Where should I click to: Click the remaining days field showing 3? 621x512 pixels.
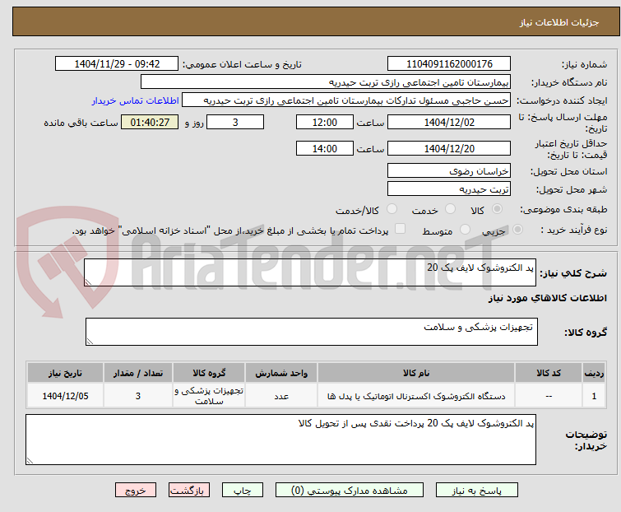coord(235,122)
